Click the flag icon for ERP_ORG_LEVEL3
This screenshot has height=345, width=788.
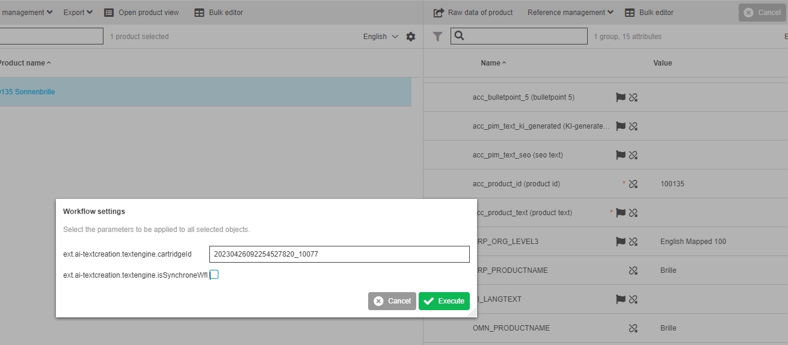pyautogui.click(x=621, y=242)
